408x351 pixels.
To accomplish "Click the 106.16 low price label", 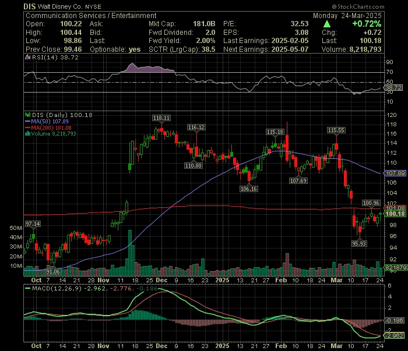I will (x=249, y=189).
